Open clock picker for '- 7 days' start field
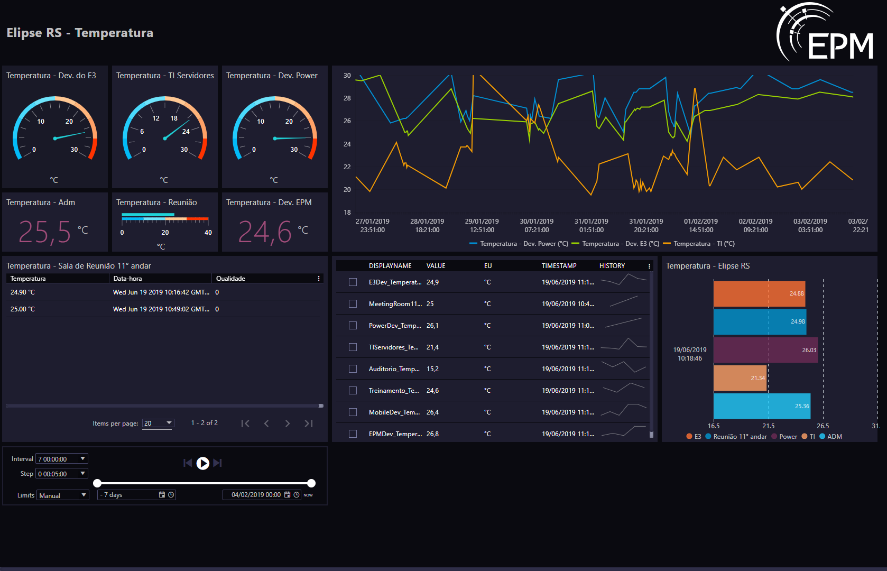887x571 pixels. (171, 495)
